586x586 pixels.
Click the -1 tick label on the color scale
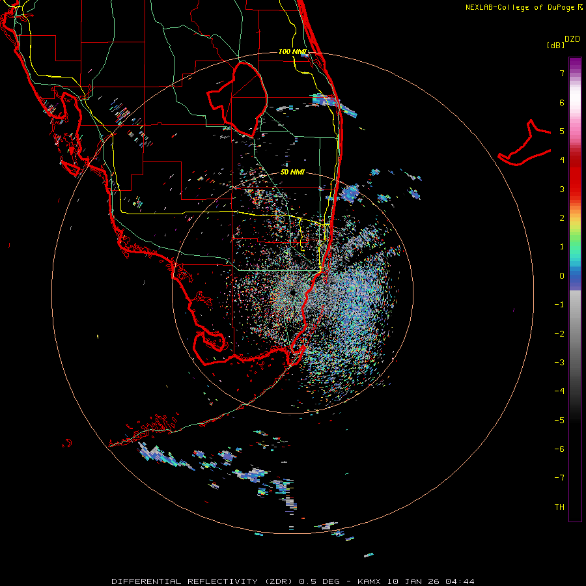559,305
